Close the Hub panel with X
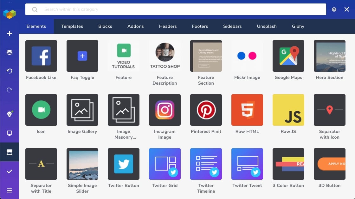The height and width of the screenshot is (199, 355). click(347, 9)
